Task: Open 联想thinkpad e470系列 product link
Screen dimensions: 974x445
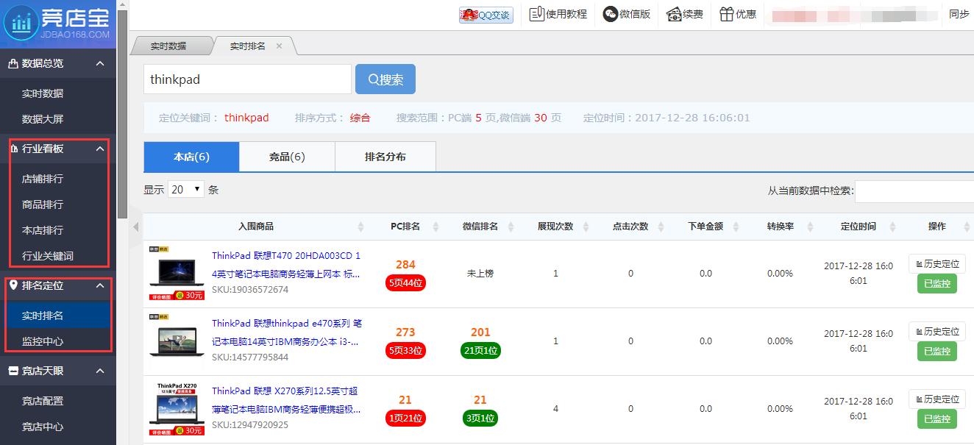Action: point(287,332)
